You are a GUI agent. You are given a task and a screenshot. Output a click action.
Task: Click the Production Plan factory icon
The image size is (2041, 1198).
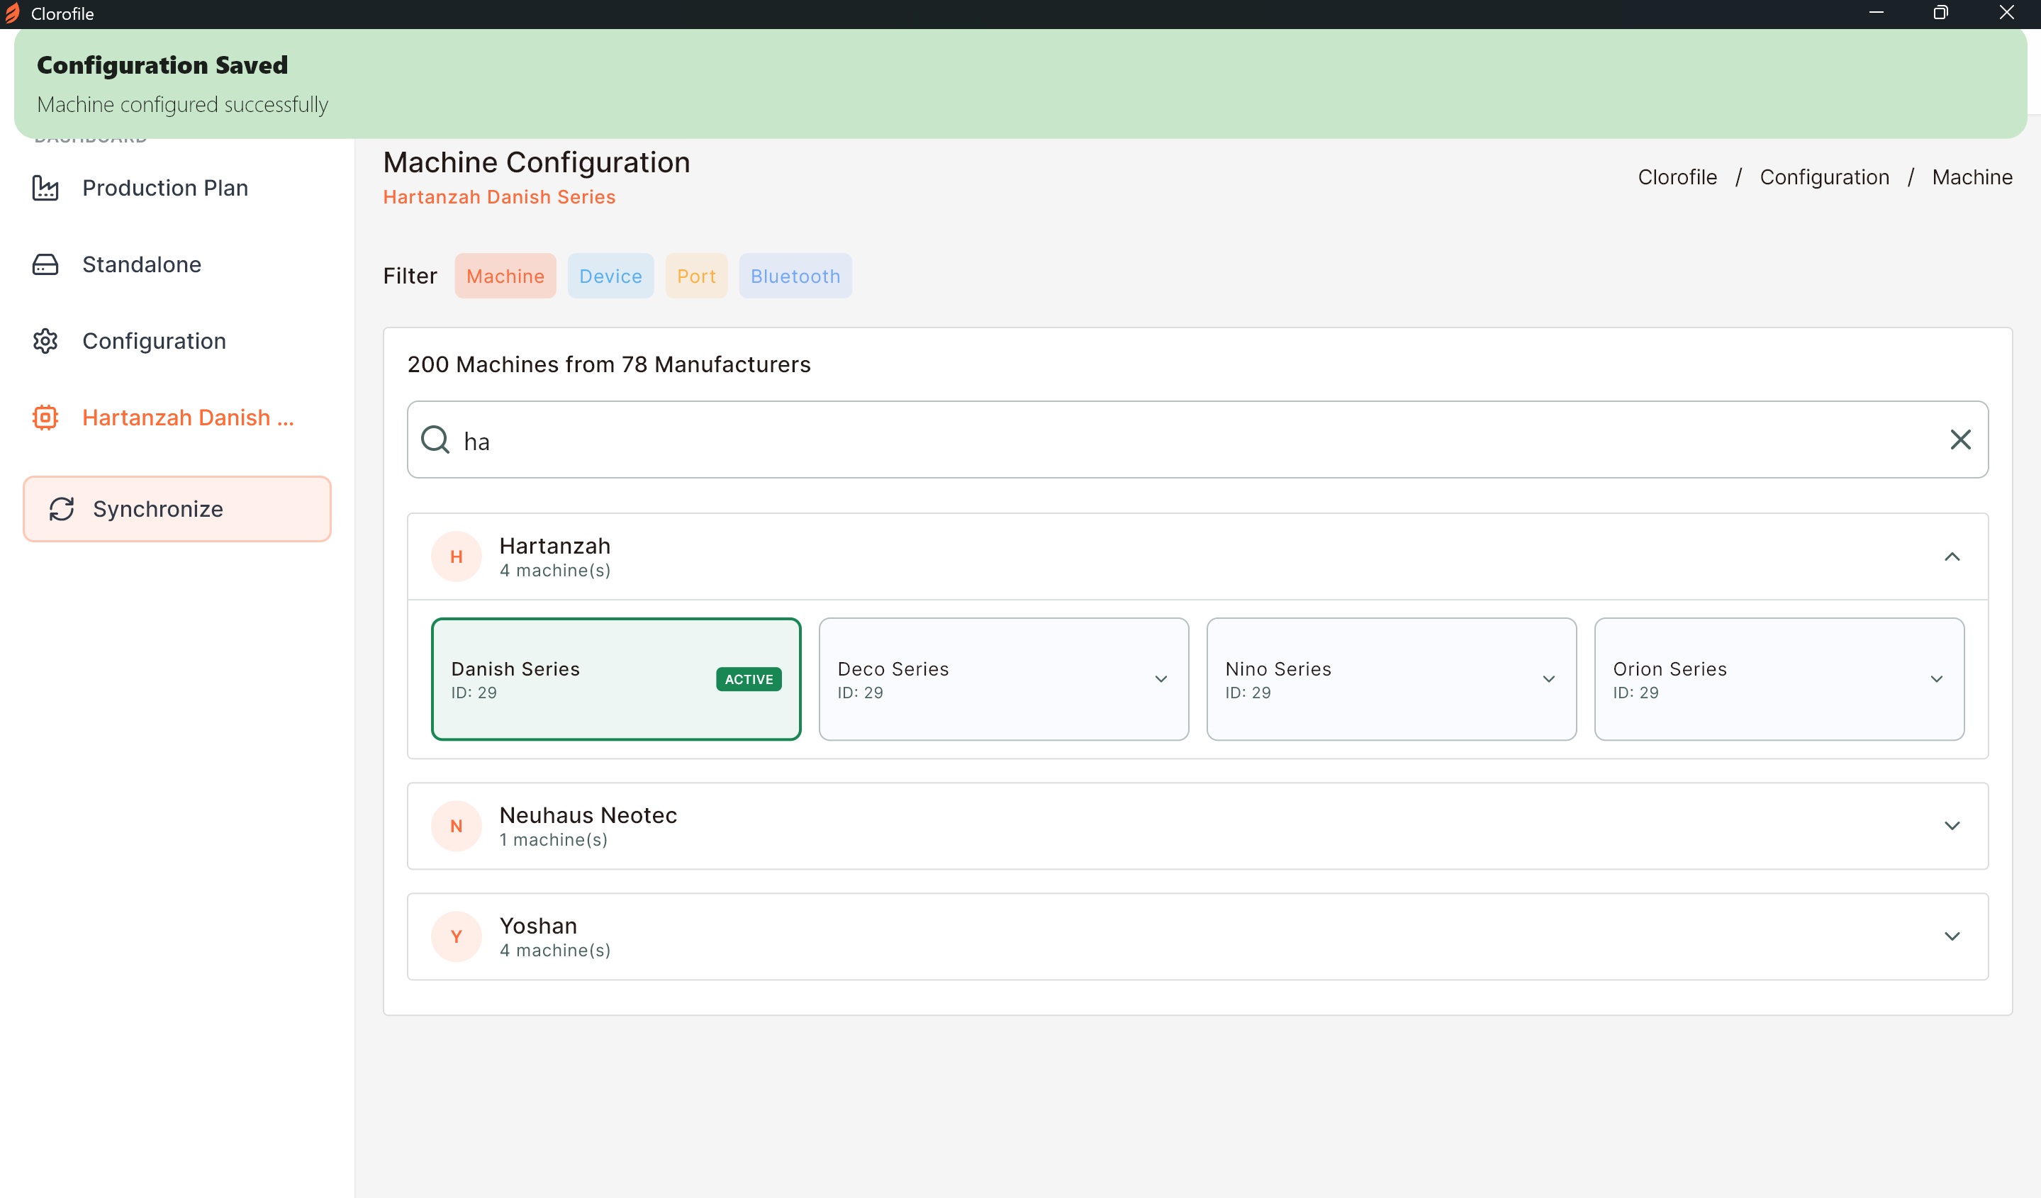coord(45,188)
